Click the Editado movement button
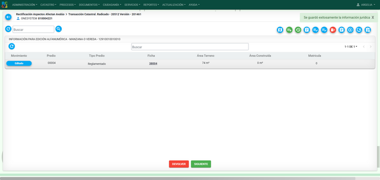Image resolution: width=380 pixels, height=180 pixels. [x=19, y=63]
